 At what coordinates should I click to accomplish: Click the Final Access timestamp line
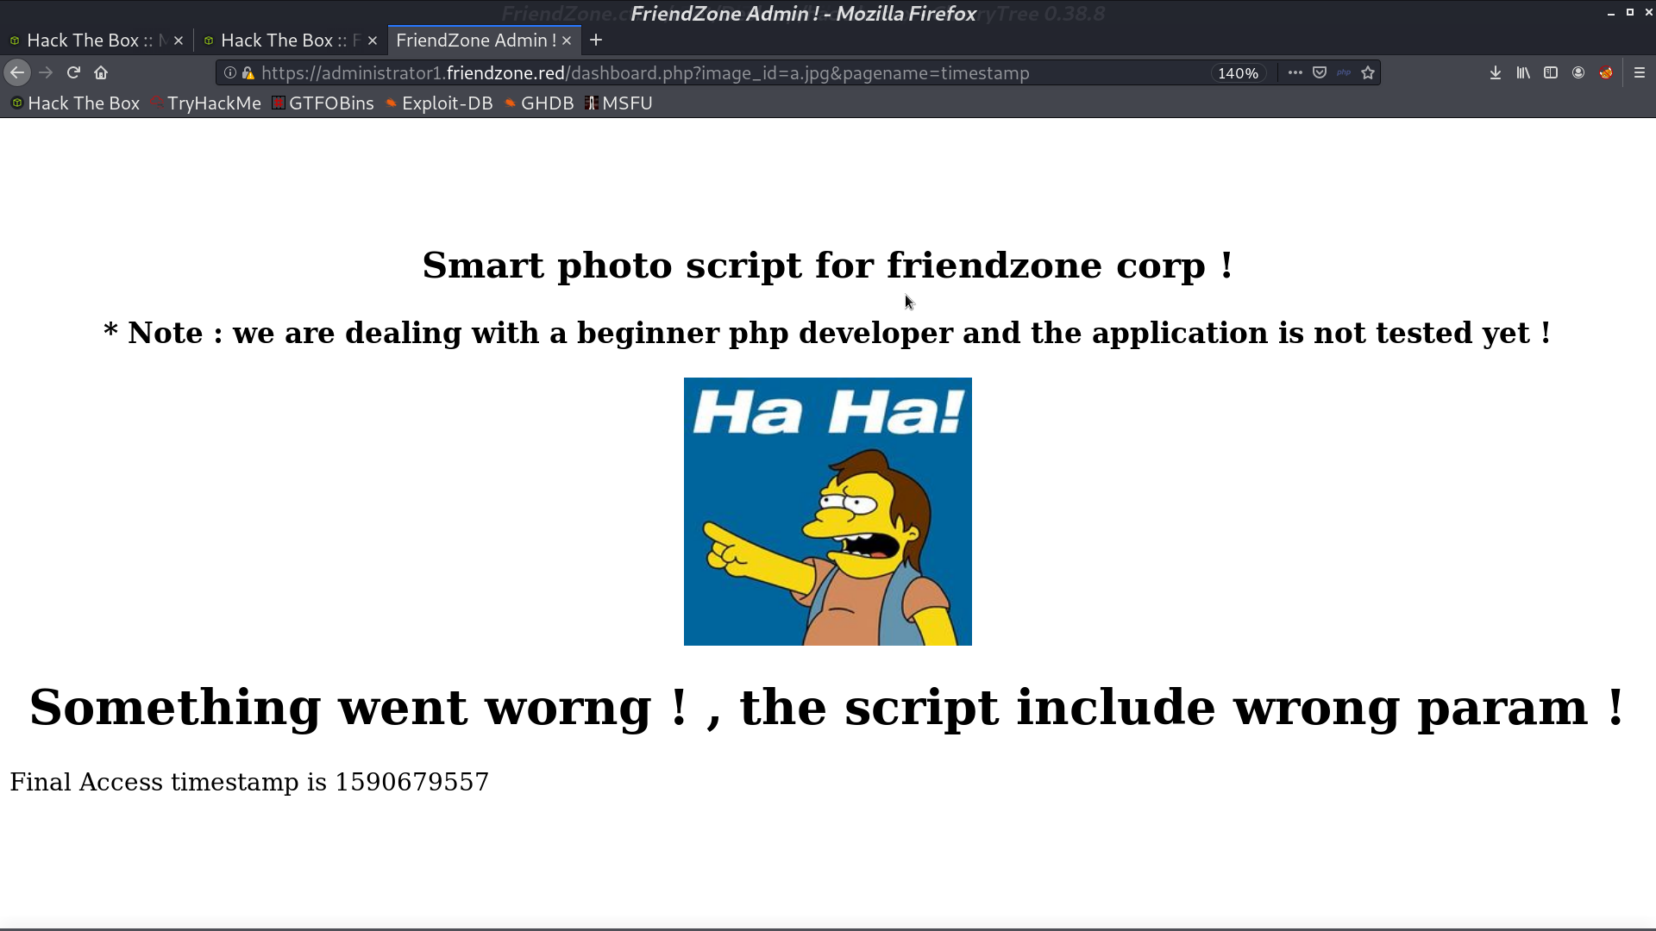[x=249, y=782]
